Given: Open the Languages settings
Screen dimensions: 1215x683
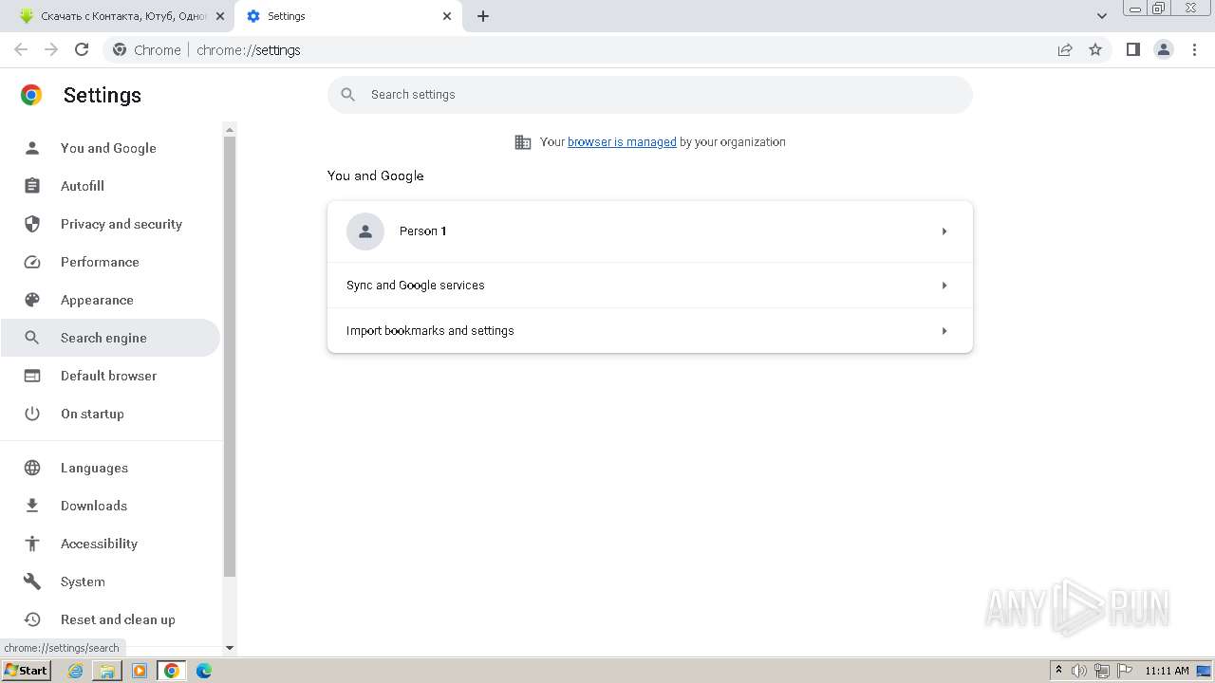Looking at the screenshot, I should click(110, 468).
